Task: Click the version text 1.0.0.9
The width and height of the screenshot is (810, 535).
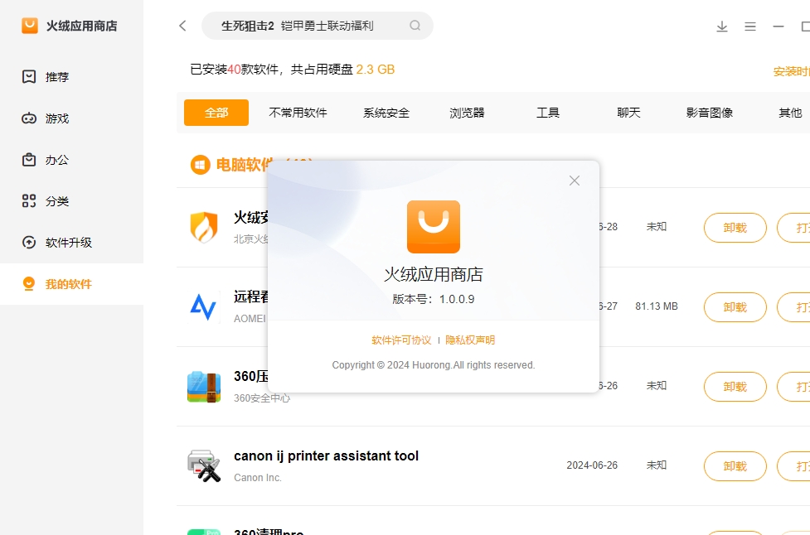Action: pos(457,299)
